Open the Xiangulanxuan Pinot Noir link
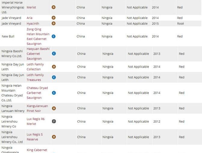Screen dimensions: 202x153 click(37, 108)
